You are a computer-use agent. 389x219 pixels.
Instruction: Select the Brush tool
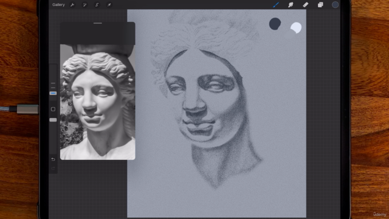coord(276,5)
